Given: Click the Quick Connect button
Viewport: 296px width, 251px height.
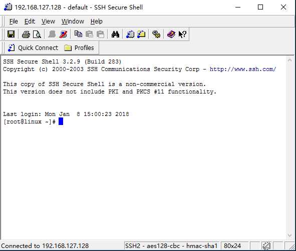Looking at the screenshot, I should [33, 48].
